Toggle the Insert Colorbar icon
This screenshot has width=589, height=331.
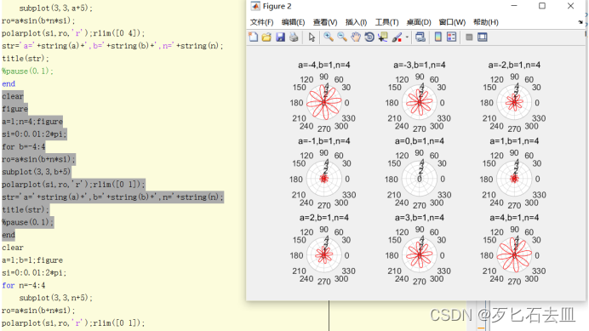[x=437, y=37]
